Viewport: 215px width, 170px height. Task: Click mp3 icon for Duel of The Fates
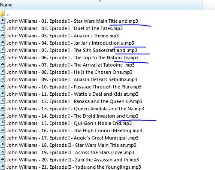pyautogui.click(x=3, y=28)
